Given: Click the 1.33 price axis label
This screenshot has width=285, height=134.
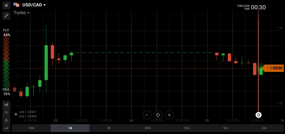Looking at the screenshot, I should click(x=279, y=28).
